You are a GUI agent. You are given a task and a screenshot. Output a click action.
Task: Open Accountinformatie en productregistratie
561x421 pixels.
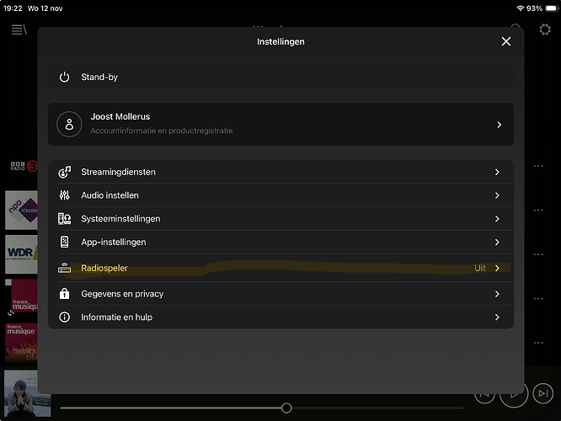[162, 131]
